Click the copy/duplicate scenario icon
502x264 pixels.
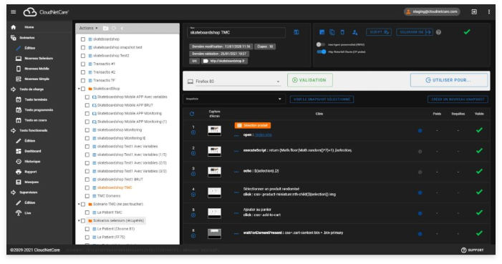332,32
